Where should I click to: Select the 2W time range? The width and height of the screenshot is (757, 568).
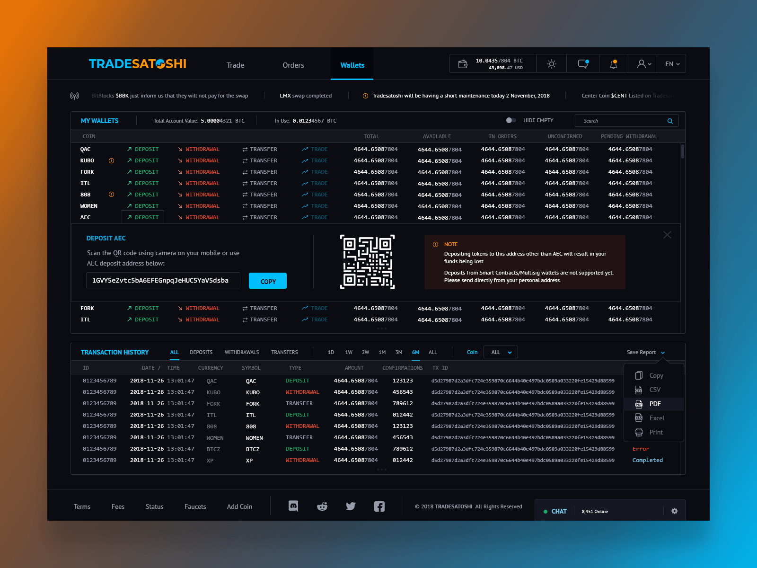click(x=365, y=352)
